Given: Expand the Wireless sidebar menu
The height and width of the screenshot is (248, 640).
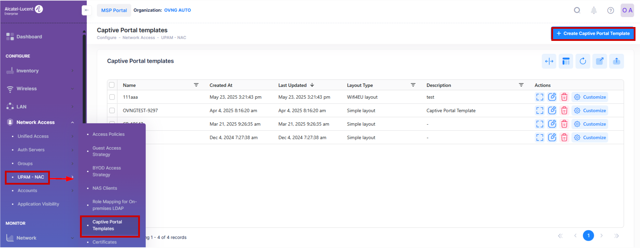Looking at the screenshot, I should [x=27, y=89].
